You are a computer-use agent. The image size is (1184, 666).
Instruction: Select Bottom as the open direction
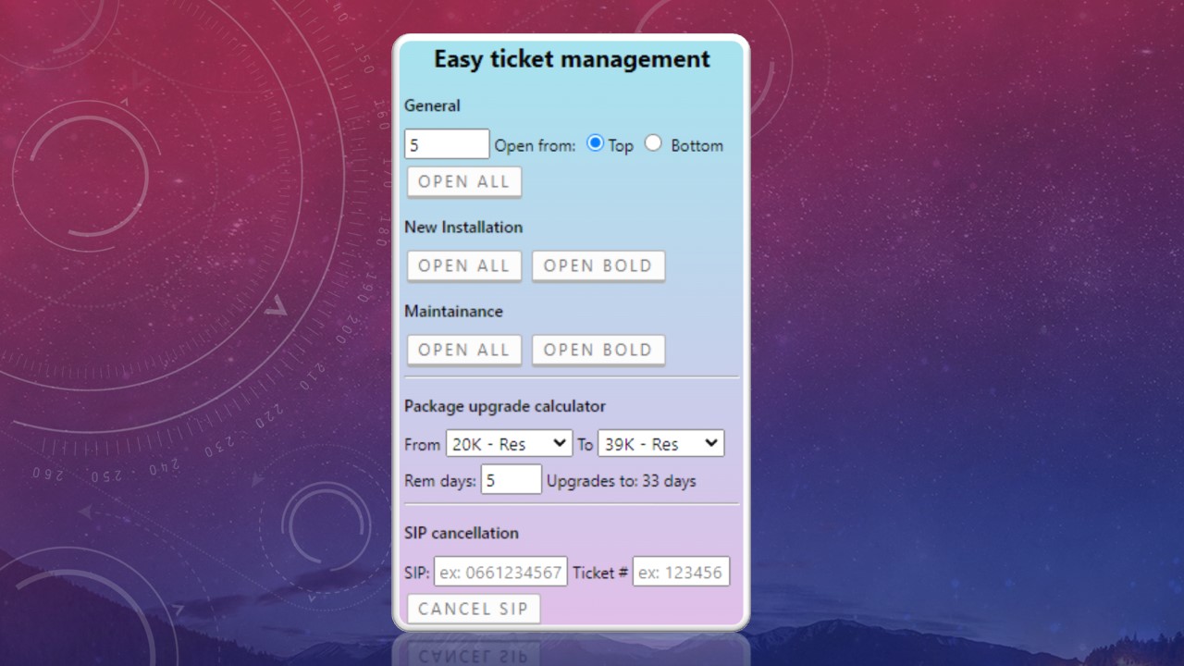(x=654, y=143)
